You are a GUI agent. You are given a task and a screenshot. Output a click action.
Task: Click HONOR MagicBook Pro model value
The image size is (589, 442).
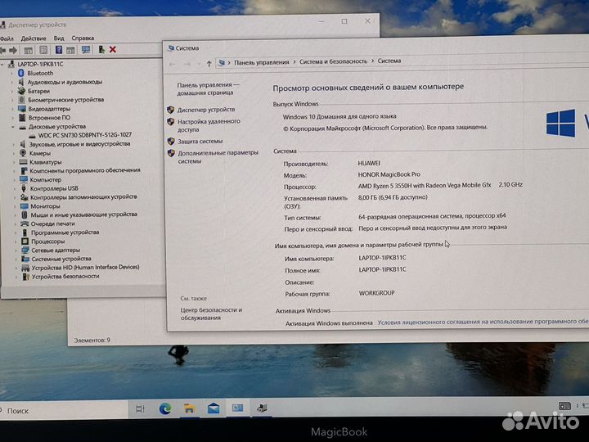click(x=389, y=175)
